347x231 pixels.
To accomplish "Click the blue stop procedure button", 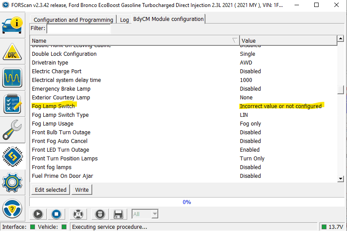I will pyautogui.click(x=56, y=214).
